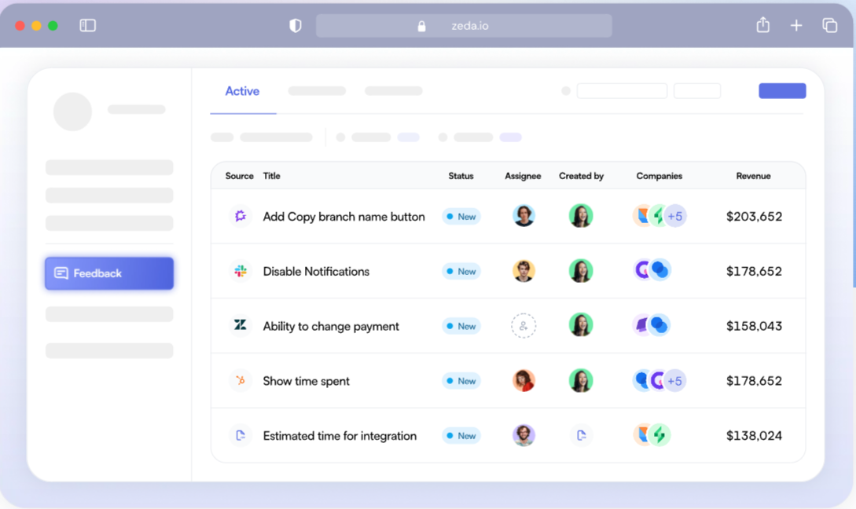Click source icon of Add Copy branch row
This screenshot has width=856, height=509.
(x=241, y=216)
